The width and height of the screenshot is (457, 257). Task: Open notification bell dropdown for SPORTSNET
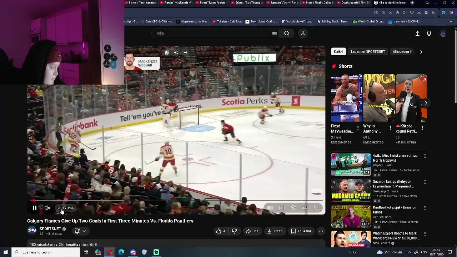coord(80,231)
